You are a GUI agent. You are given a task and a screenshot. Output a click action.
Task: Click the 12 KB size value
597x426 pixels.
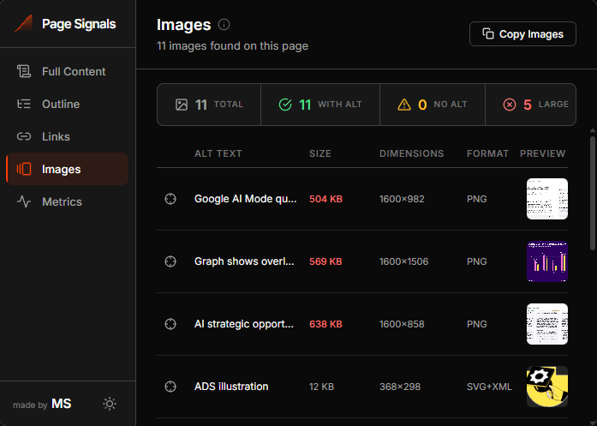click(x=322, y=387)
